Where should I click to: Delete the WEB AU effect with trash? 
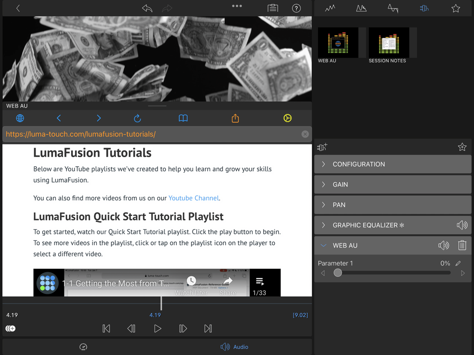coord(462,245)
